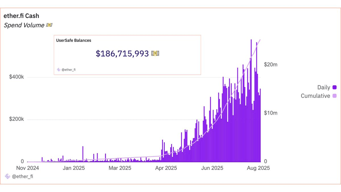Viewport: 341px width, 192px height.
Task: Click the Jan 2025 x-axis label
Action: pyautogui.click(x=74, y=168)
